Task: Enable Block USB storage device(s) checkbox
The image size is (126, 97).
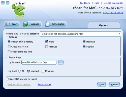Action: coord(7,79)
